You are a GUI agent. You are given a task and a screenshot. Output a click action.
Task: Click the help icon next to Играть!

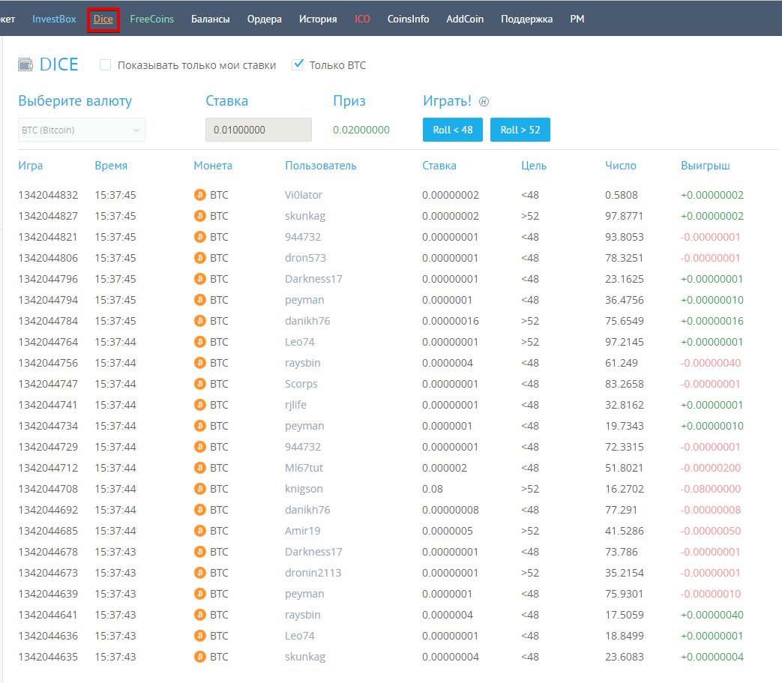484,102
